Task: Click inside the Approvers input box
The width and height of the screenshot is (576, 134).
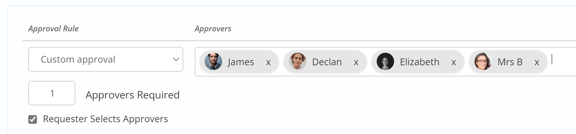Action: pyautogui.click(x=562, y=61)
